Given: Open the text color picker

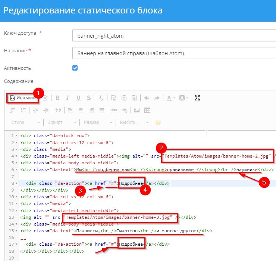Looking at the screenshot, I should 171,98.
